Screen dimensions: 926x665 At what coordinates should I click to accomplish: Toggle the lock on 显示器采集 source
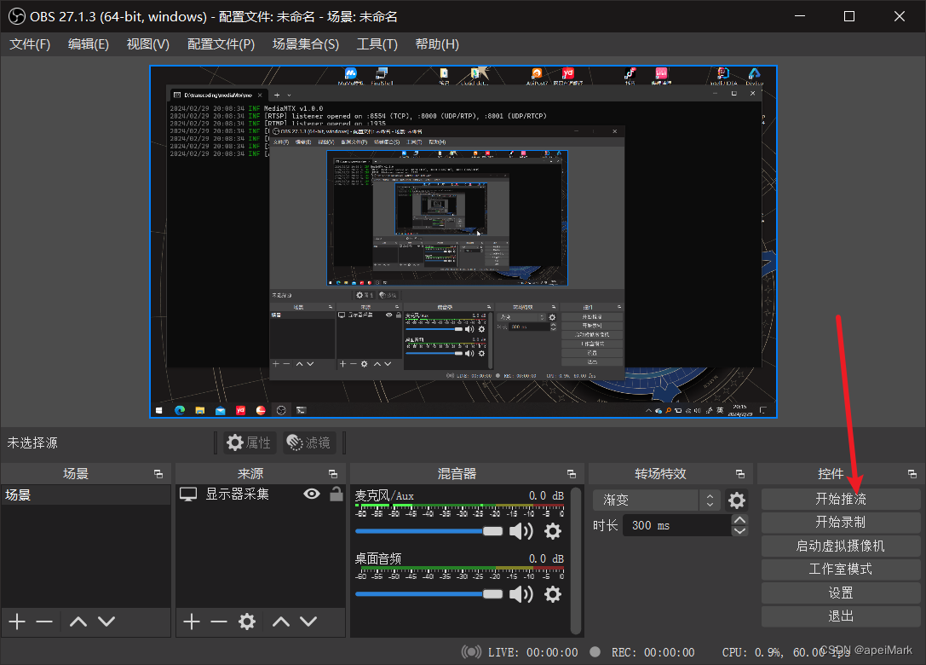pyautogui.click(x=336, y=494)
